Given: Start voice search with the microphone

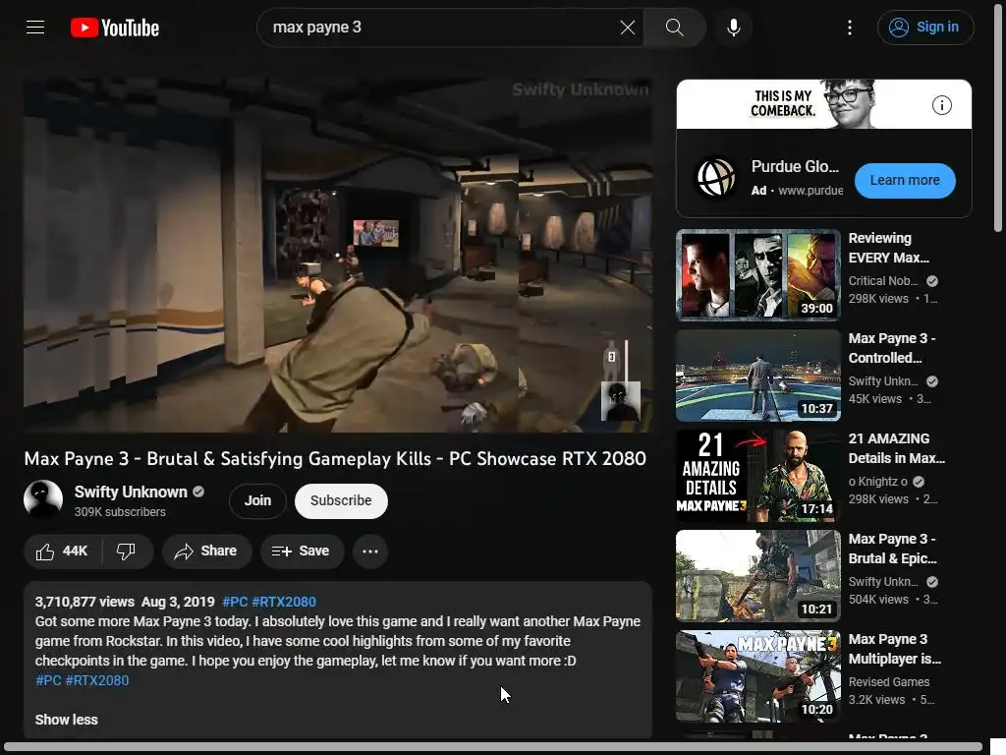Looking at the screenshot, I should 734,27.
